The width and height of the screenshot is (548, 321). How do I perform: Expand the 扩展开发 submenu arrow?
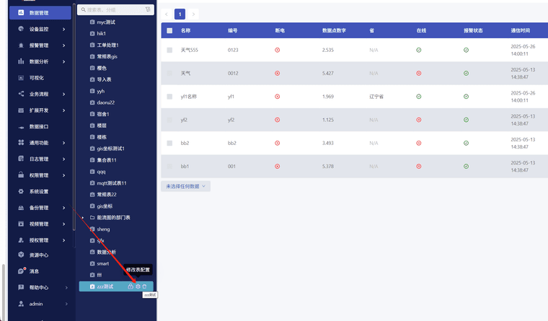pyautogui.click(x=64, y=110)
